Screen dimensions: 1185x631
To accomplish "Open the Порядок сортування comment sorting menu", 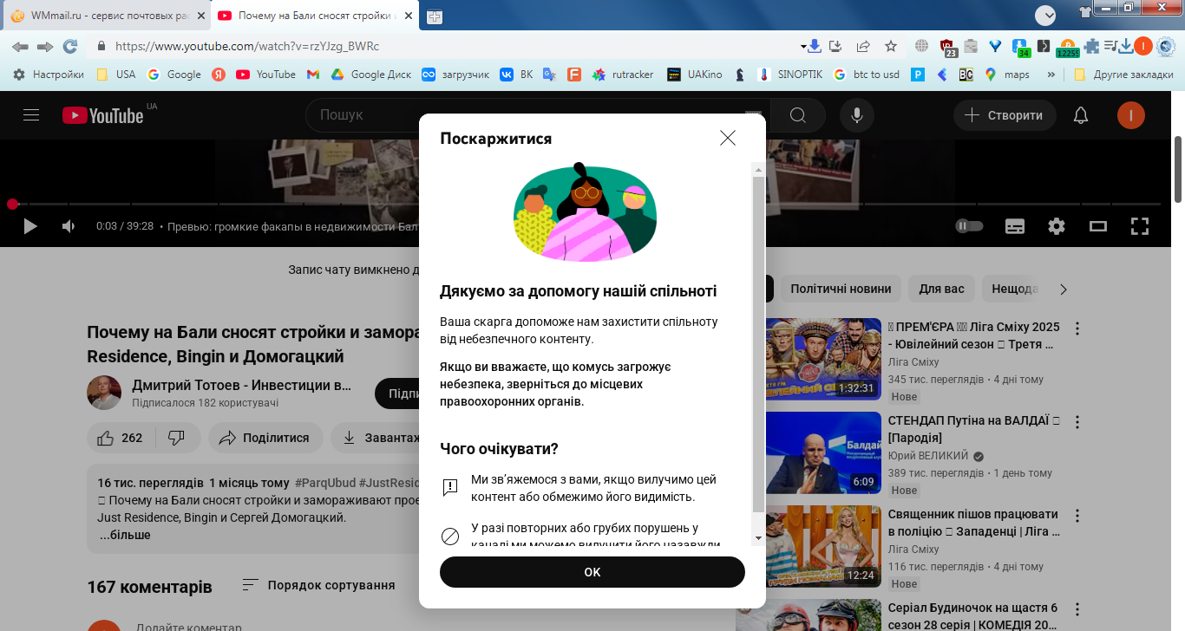I will (x=319, y=585).
